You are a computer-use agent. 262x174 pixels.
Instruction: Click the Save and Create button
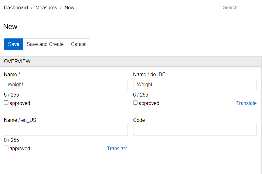[45, 44]
